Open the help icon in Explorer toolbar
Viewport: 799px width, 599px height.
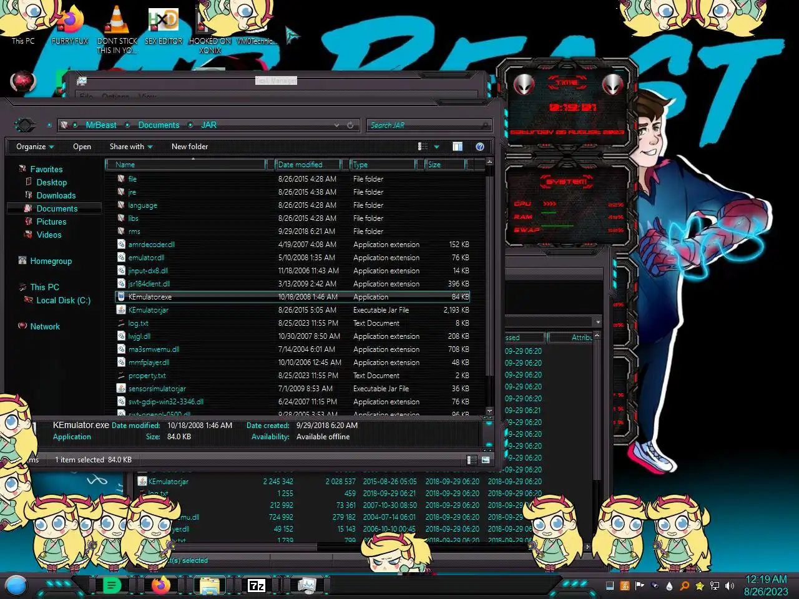[480, 147]
